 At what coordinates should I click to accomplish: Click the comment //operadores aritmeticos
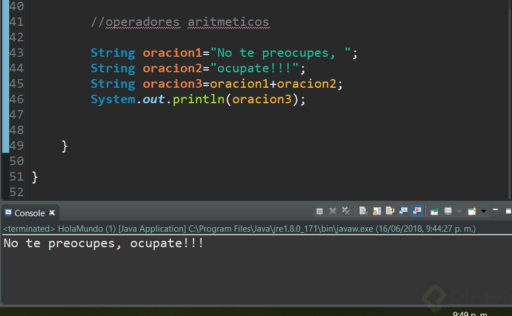click(179, 22)
